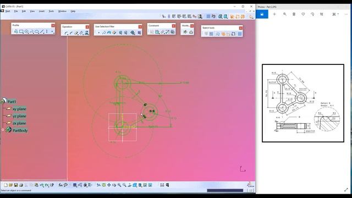Click the Zoom Out icon in bottom toolbar

pos(124,185)
